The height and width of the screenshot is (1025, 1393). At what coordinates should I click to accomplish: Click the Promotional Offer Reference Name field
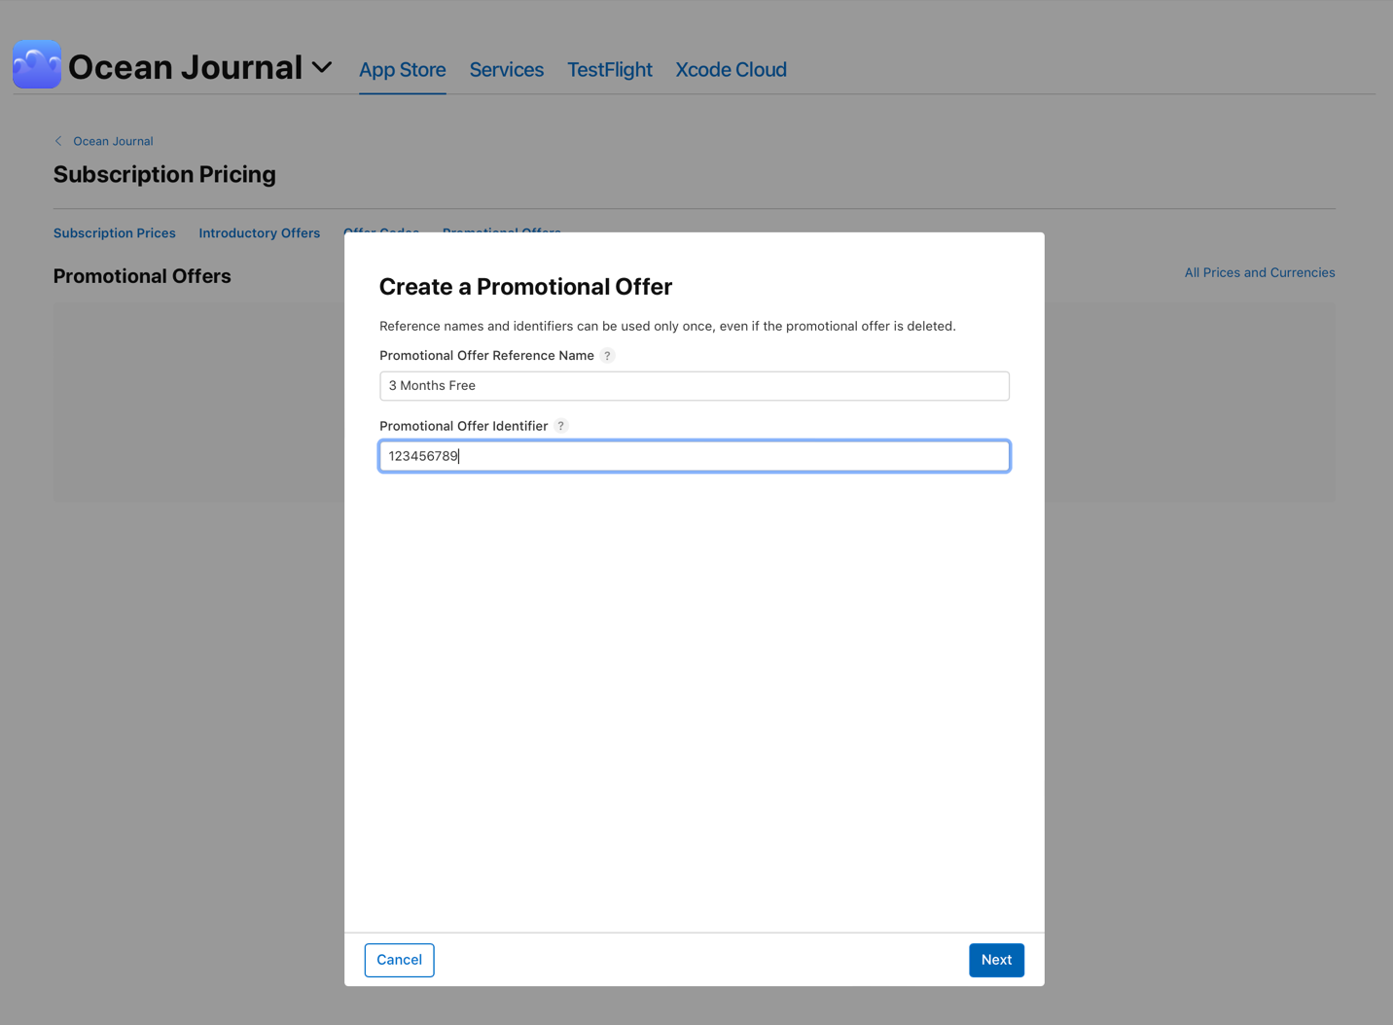pyautogui.click(x=694, y=385)
